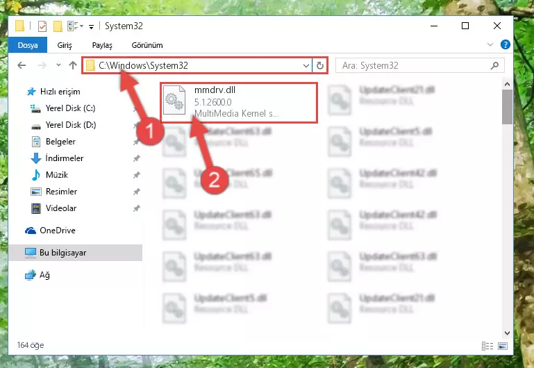
Task: Select the mmdrv.dll file
Action: pos(239,102)
